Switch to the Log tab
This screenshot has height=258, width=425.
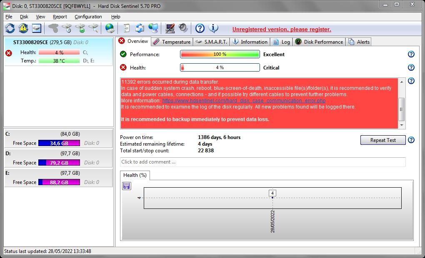tap(282, 42)
